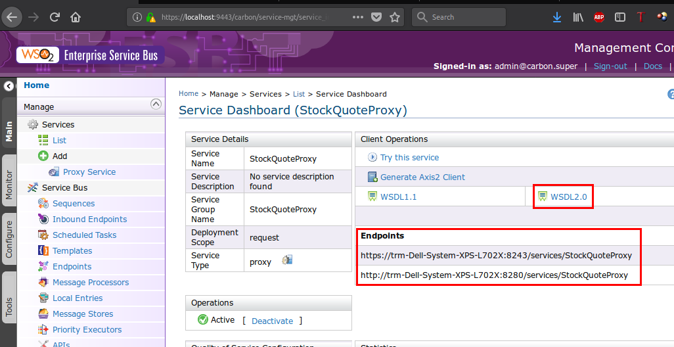Image resolution: width=674 pixels, height=347 pixels.
Task: Click the Sign-out link
Action: pyautogui.click(x=610, y=66)
